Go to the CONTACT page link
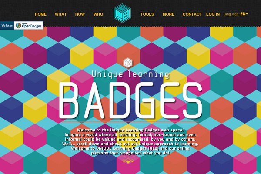The image size is (261, 174). click(192, 14)
